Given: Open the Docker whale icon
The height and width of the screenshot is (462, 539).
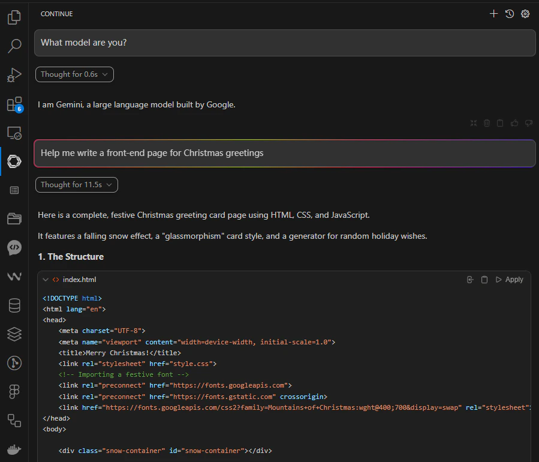Looking at the screenshot, I should click(x=14, y=449).
